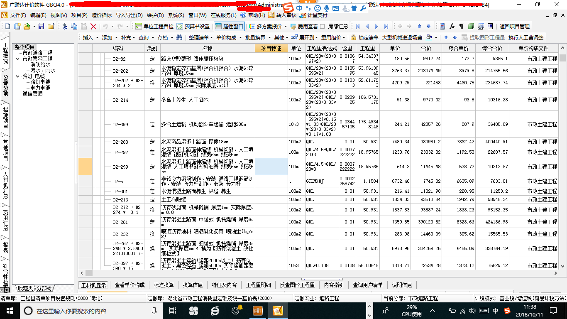This screenshot has height=319, width=567.
Task: Click the table's horizontal scrollbar
Action: pos(319,273)
